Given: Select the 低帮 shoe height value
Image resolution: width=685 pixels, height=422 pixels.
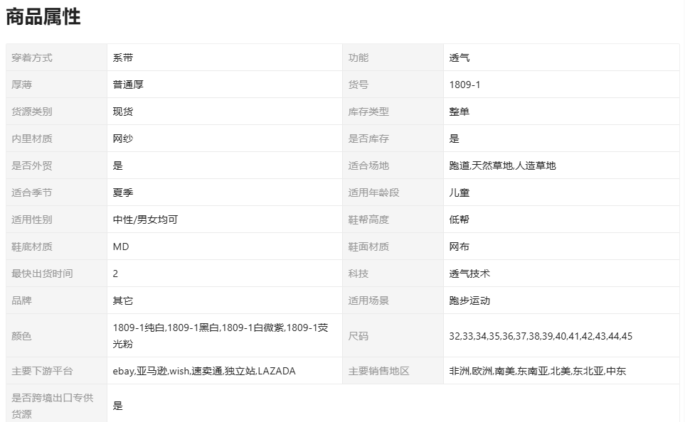Looking at the screenshot, I should (460, 220).
